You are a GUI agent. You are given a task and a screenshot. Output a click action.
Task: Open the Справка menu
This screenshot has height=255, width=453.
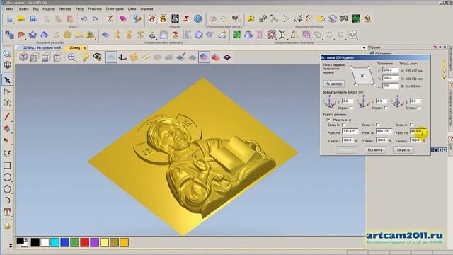pyautogui.click(x=147, y=9)
